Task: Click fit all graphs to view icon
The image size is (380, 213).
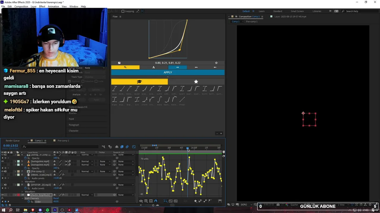Action: 176,201
